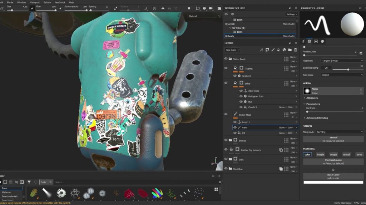366x205 pixels.
Task: Open the Viewport menu
Action: 35,2
